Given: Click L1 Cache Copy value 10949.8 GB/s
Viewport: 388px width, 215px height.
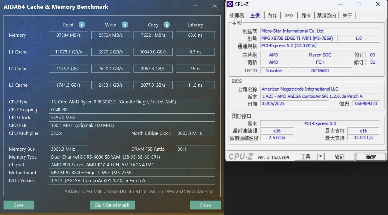Looking at the screenshot, I should coord(153,52).
